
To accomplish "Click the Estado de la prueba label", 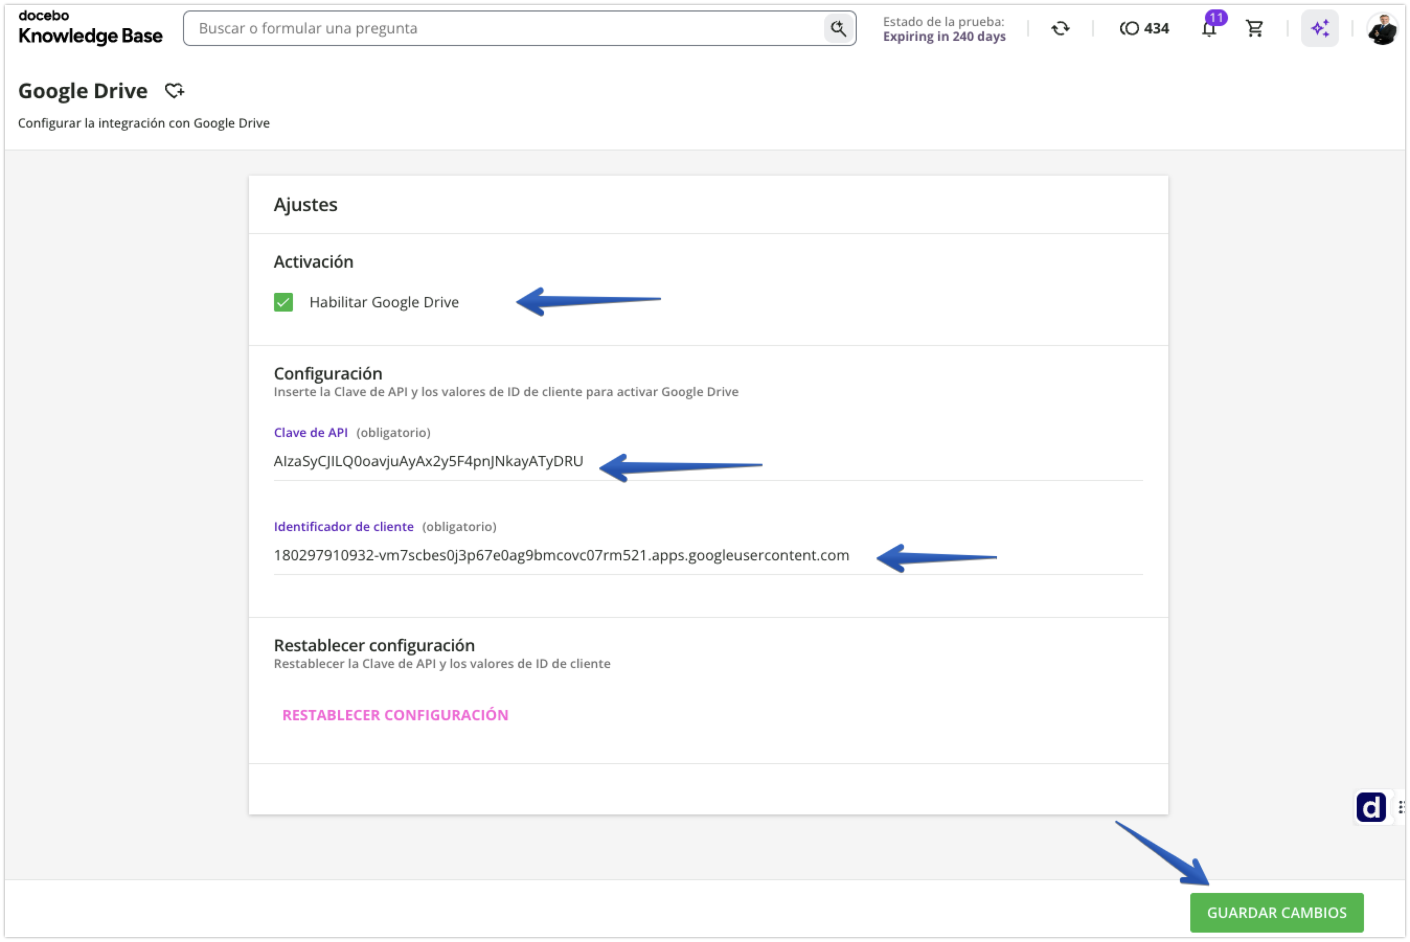I will tap(943, 21).
